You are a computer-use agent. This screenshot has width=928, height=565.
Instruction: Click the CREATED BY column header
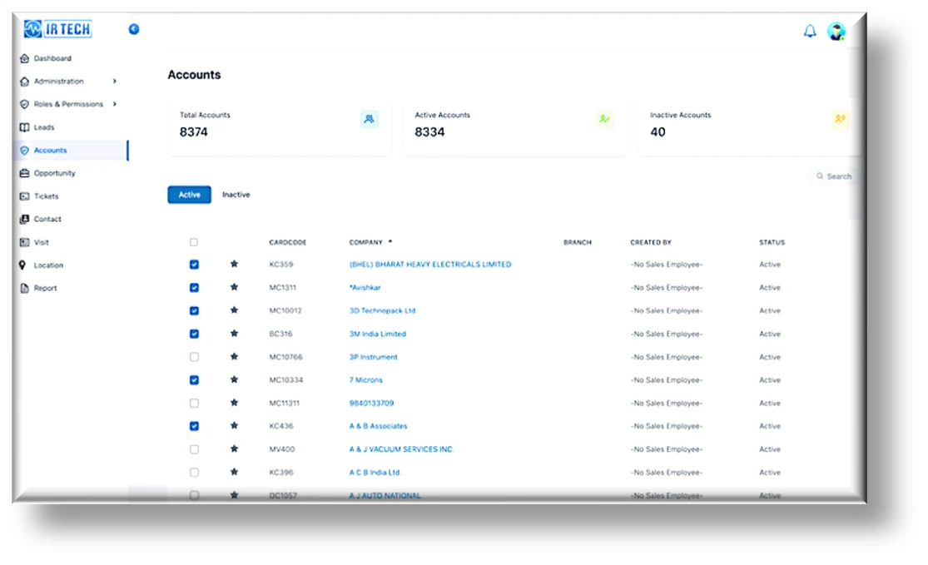(x=650, y=243)
